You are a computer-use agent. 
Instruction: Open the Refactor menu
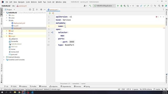(34, 2)
